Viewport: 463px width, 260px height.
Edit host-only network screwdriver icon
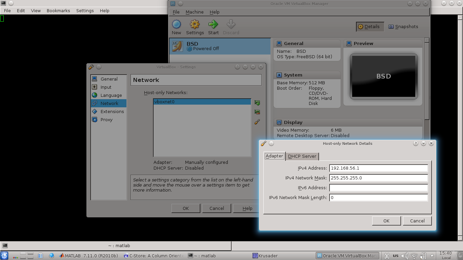(257, 122)
